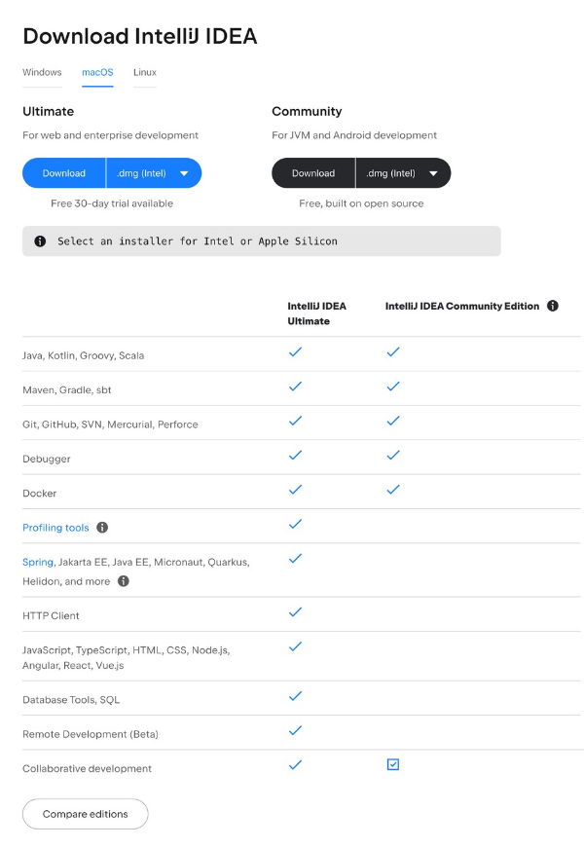Screen dimensions: 584x848
Task: Click Ultimate checkmark for HTTP Client row
Action: point(295,612)
